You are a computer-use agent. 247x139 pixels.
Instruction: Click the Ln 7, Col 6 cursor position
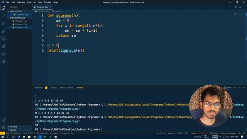pos(161,133)
